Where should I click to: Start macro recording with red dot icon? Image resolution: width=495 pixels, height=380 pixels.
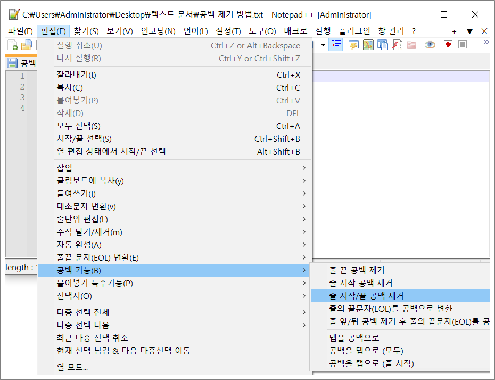(448, 45)
